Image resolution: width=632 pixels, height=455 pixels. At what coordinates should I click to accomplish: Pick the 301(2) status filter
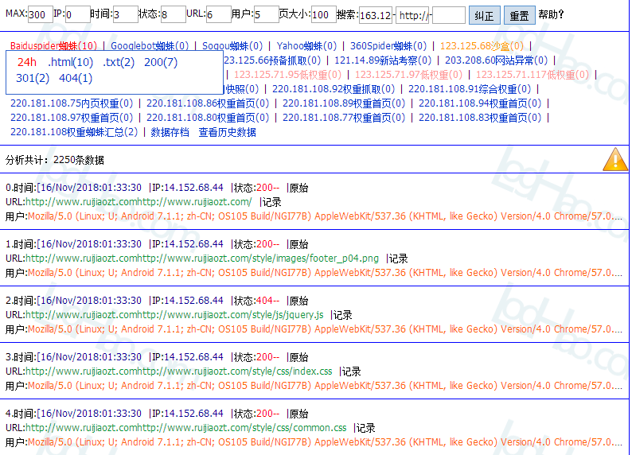[33, 78]
